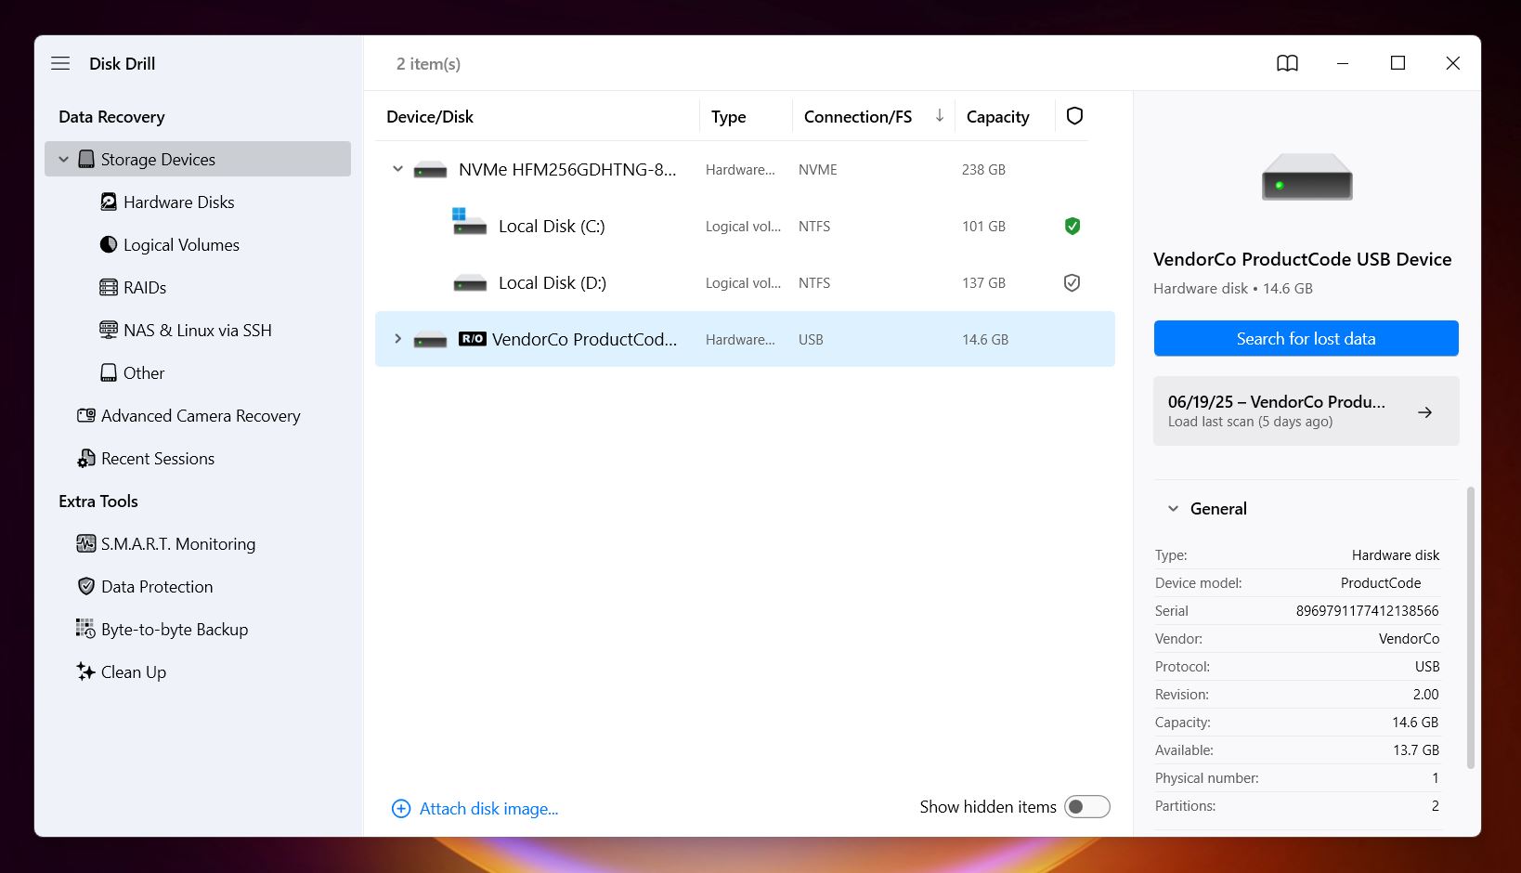Click the Hardware Disks icon
This screenshot has width=1521, height=873.
coord(109,202)
